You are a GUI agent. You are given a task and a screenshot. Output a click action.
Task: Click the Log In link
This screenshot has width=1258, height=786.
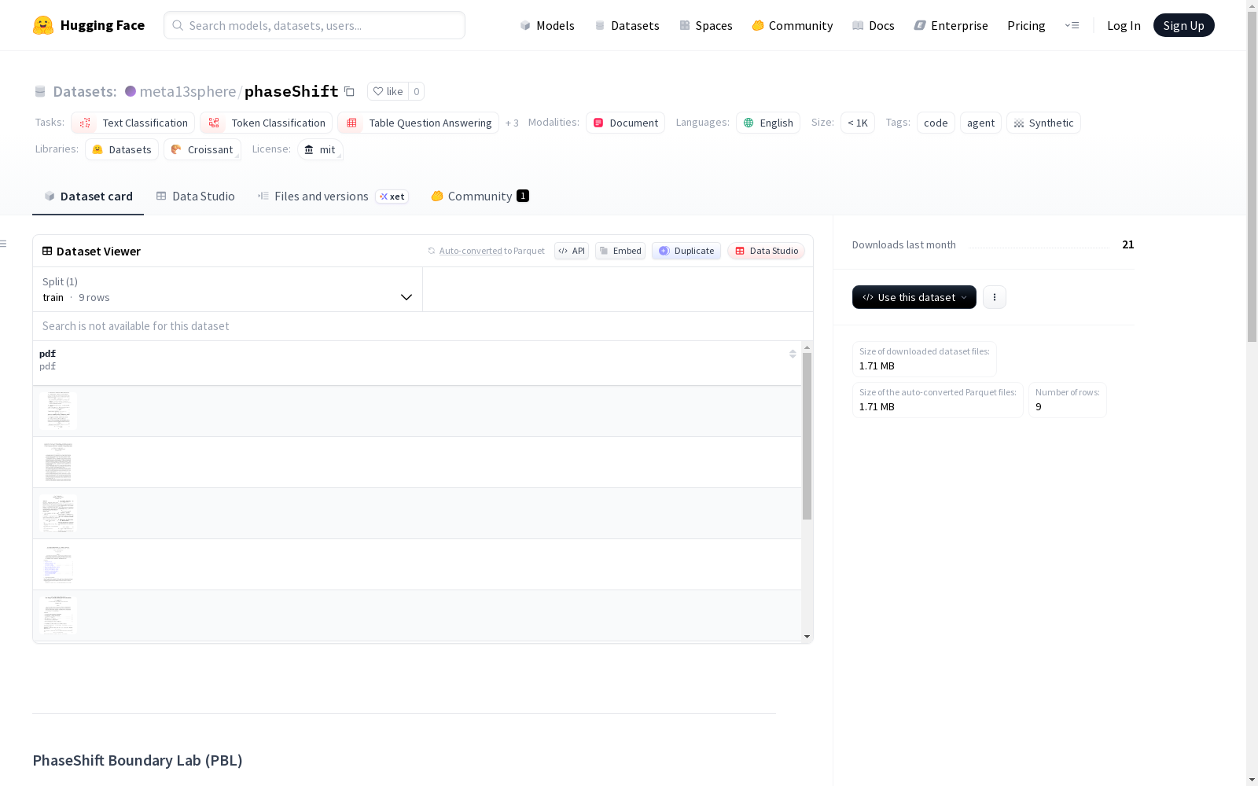(1124, 25)
